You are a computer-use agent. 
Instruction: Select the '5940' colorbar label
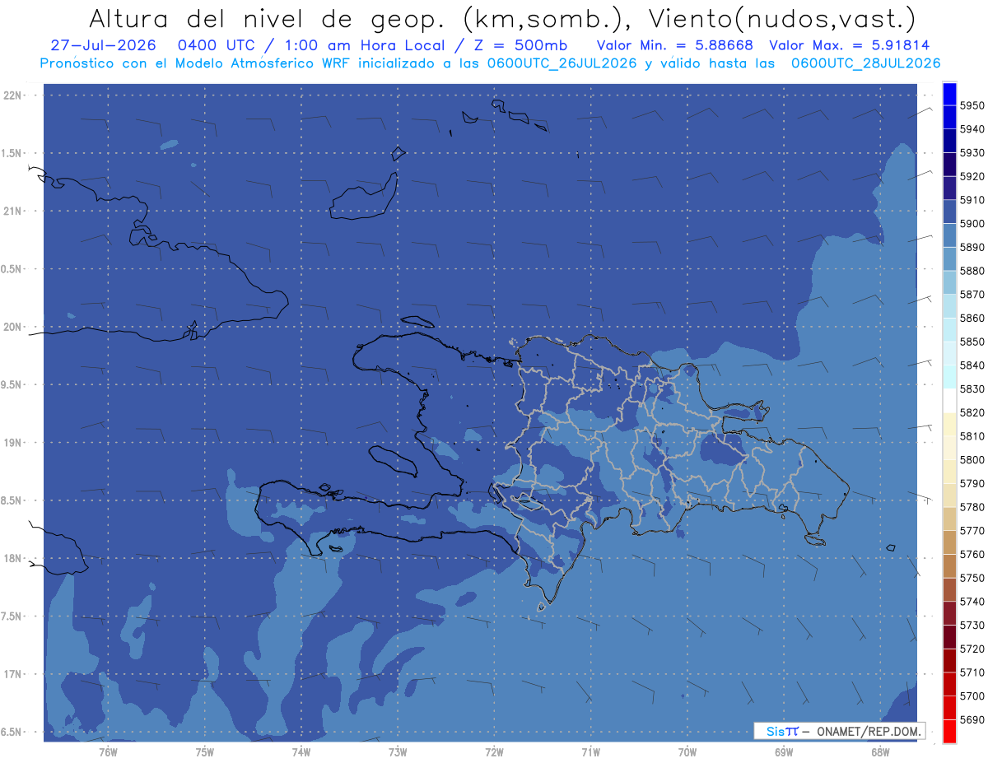click(972, 129)
